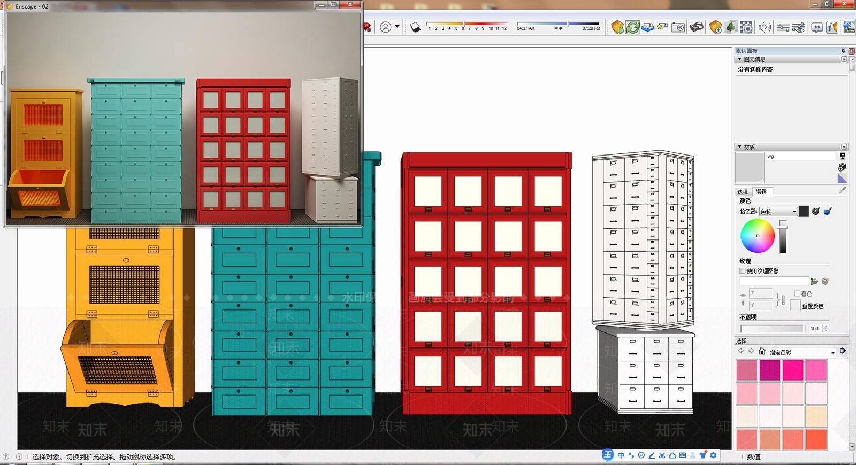Click the match color of object icon
856x465 pixels.
tap(815, 212)
